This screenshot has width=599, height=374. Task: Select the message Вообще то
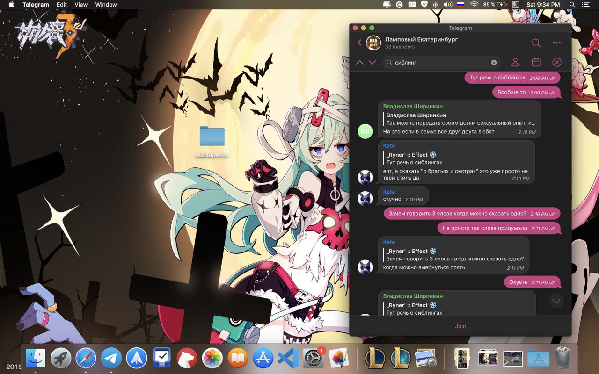[x=526, y=93]
